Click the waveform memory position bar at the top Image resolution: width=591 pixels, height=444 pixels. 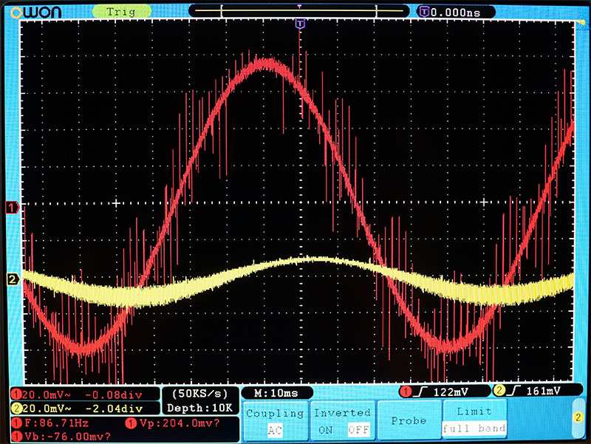point(299,10)
